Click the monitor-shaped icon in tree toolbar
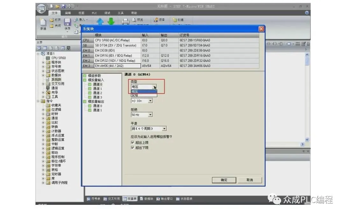 coord(68,48)
